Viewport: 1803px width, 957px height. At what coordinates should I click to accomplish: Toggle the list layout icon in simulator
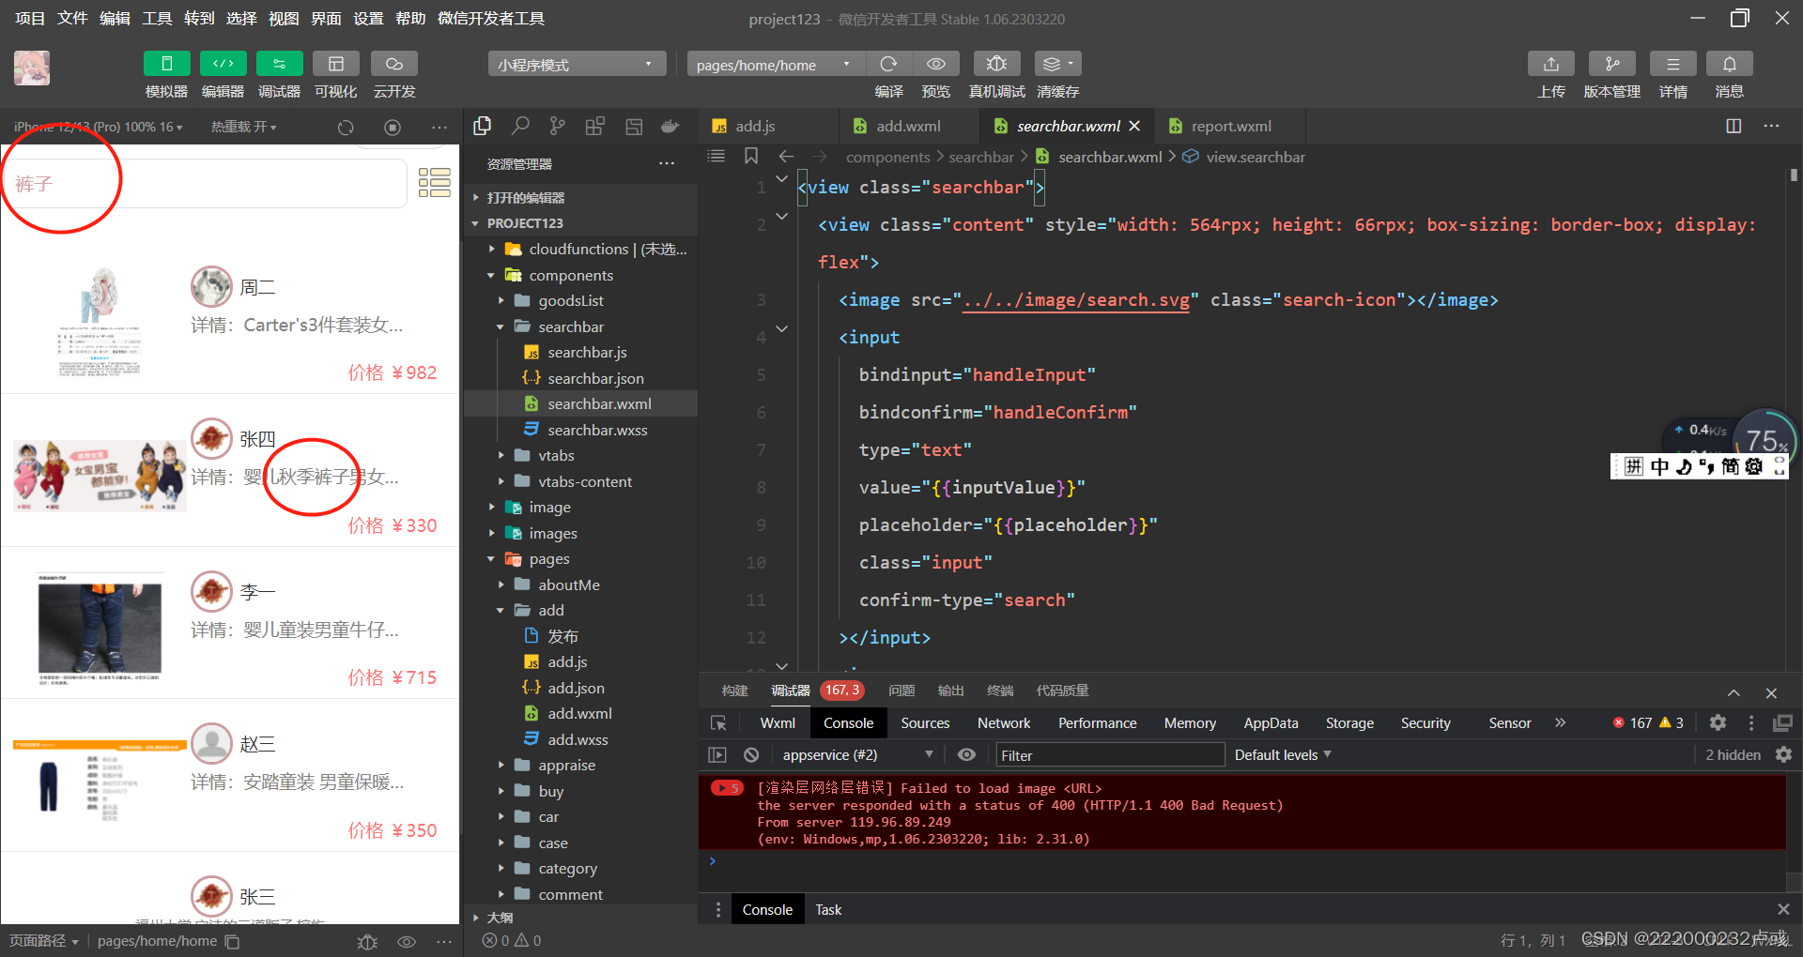pyautogui.click(x=435, y=182)
